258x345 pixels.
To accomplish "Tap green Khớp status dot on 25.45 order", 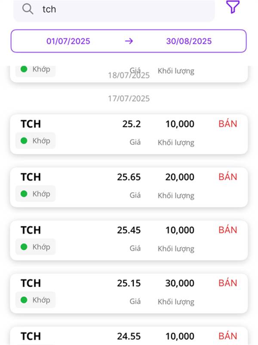I will (x=24, y=247).
